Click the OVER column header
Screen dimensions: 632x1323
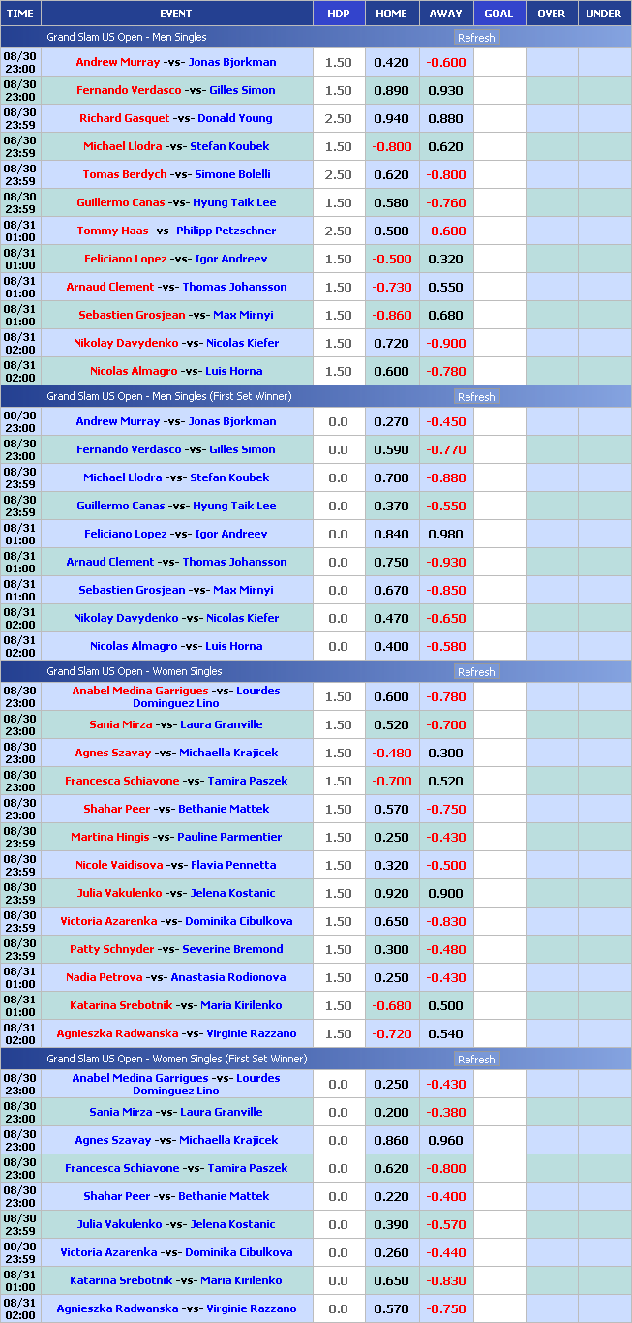tap(551, 14)
